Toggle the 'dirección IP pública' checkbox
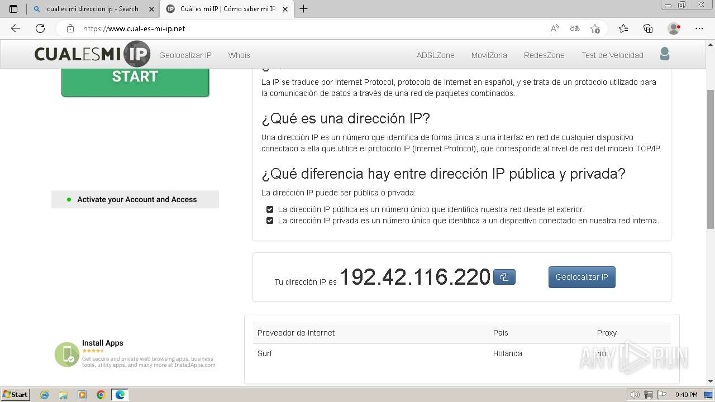The height and width of the screenshot is (402, 715). (x=270, y=209)
